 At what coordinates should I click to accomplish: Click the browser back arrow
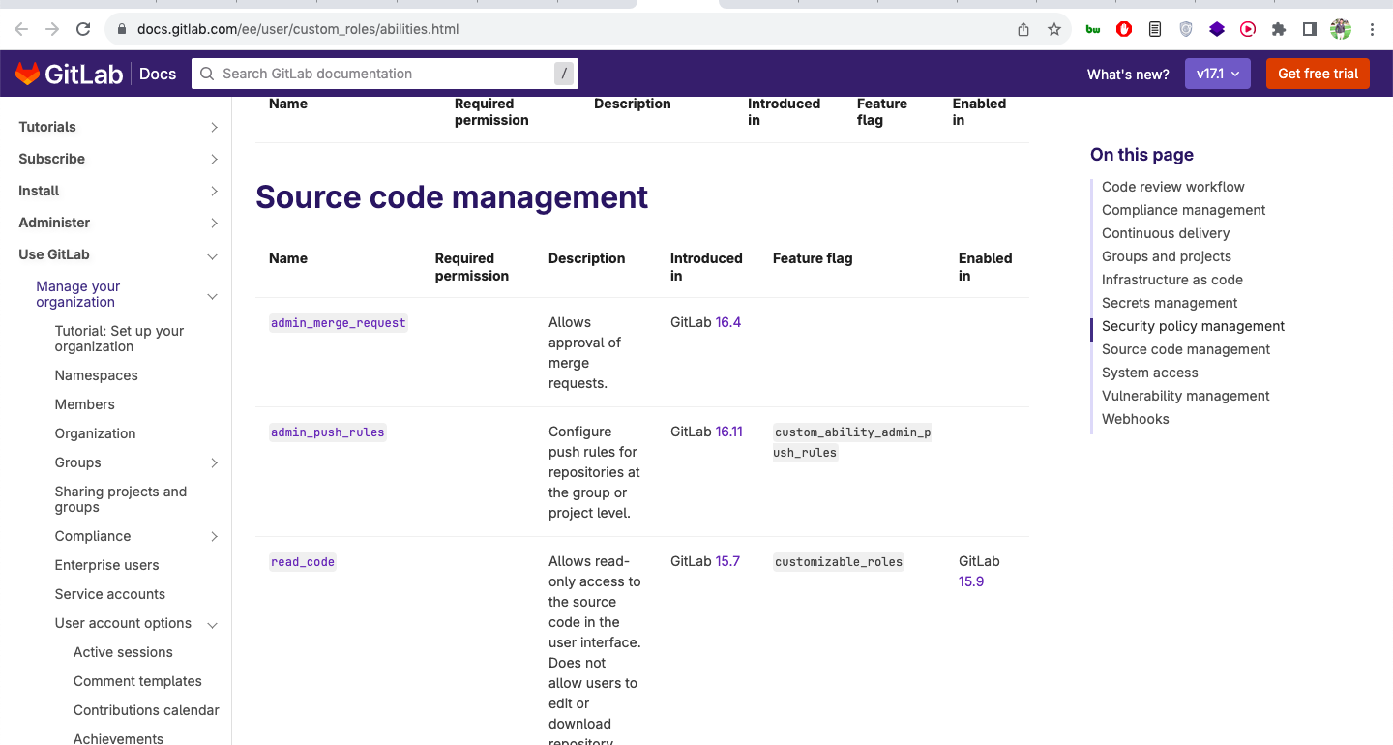coord(21,29)
